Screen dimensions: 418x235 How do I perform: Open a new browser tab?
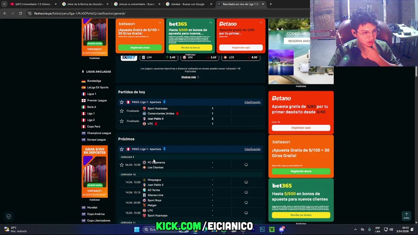point(271,4)
